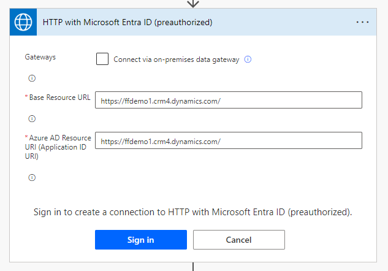Enable the on-premises data gateway checkbox

click(x=102, y=59)
